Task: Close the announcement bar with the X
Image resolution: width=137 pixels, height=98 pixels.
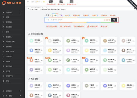Action: pos(135,9)
